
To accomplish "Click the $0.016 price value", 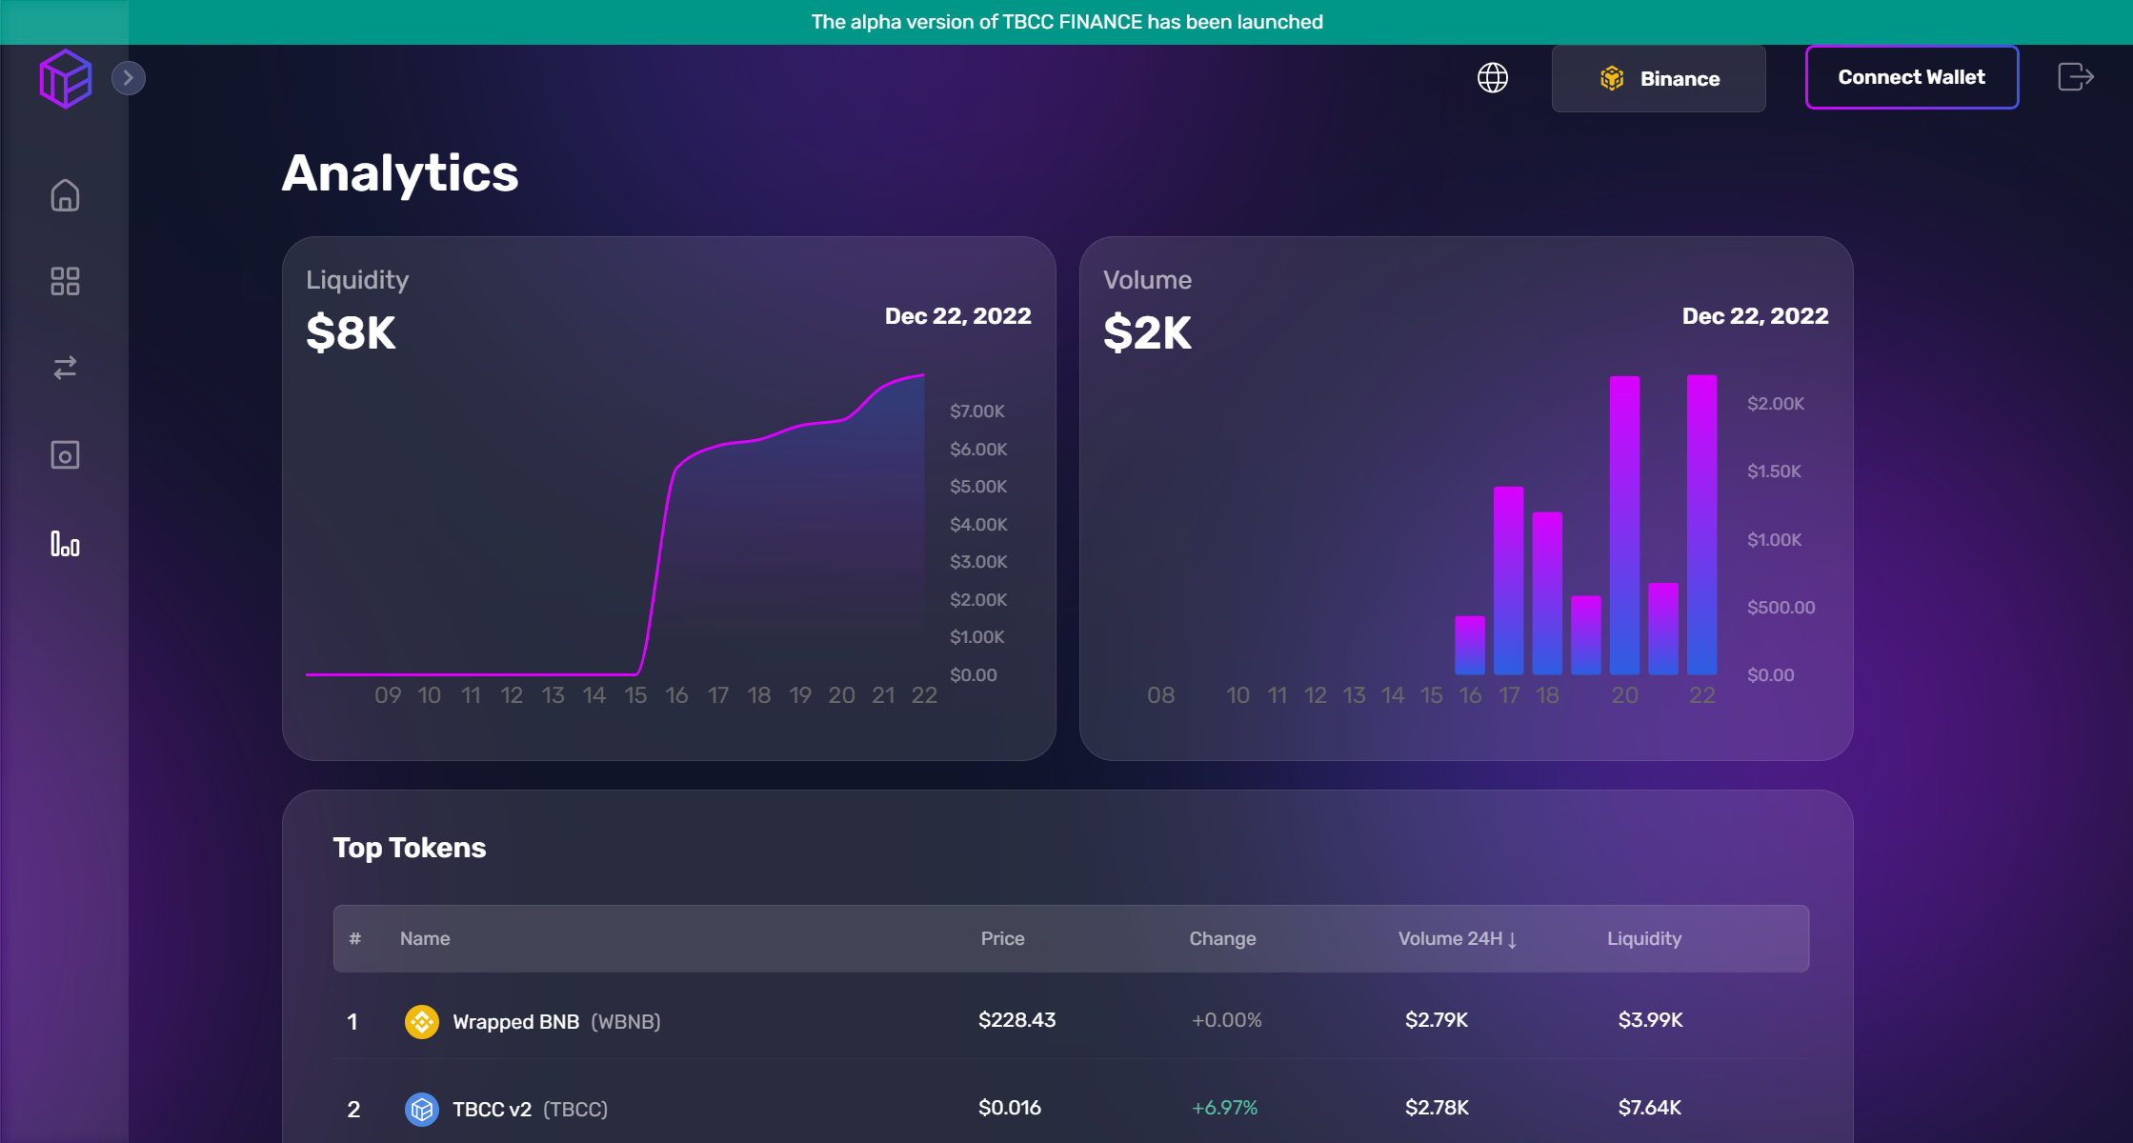I will (1010, 1108).
